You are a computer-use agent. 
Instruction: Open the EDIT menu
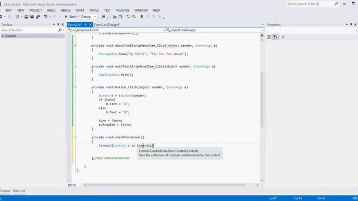tap(9, 10)
